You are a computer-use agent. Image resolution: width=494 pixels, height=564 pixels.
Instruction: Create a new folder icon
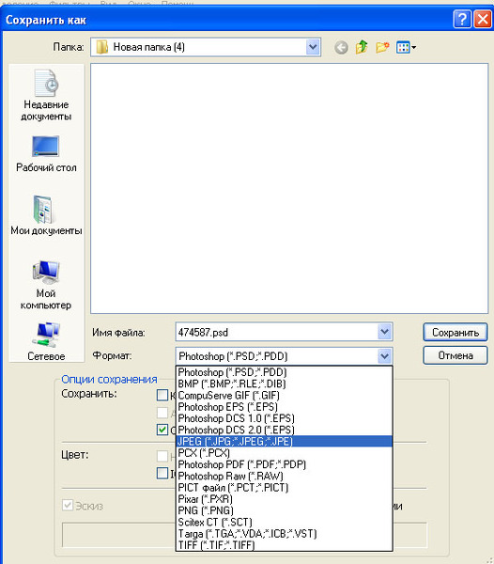click(382, 47)
